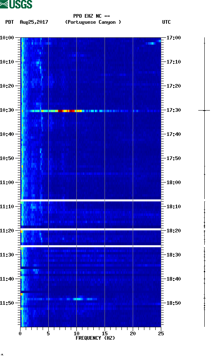Click the '10' frequency axis label
The image size is (222, 359).
tap(76, 334)
